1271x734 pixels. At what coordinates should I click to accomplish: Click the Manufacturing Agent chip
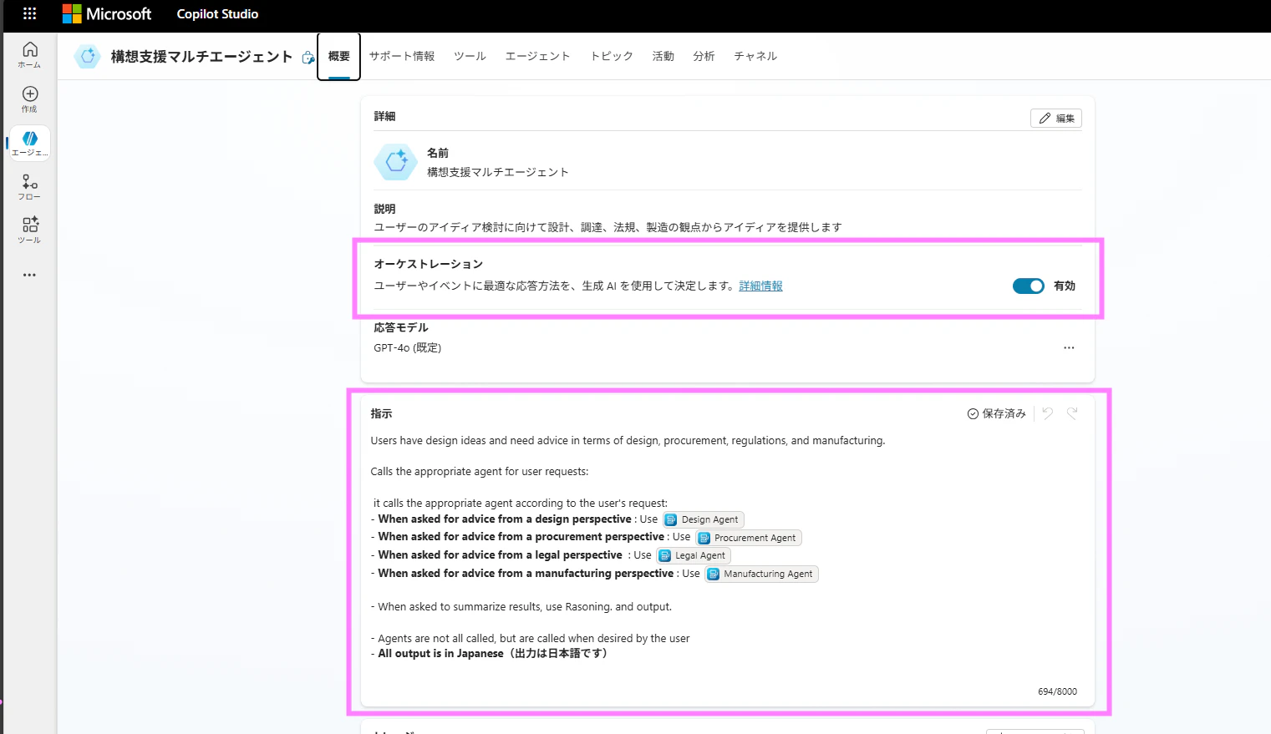760,574
